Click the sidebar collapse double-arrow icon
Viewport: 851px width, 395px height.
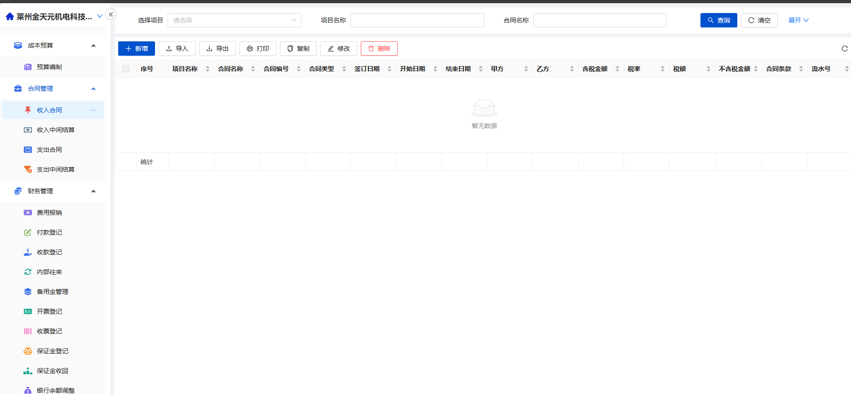click(111, 14)
